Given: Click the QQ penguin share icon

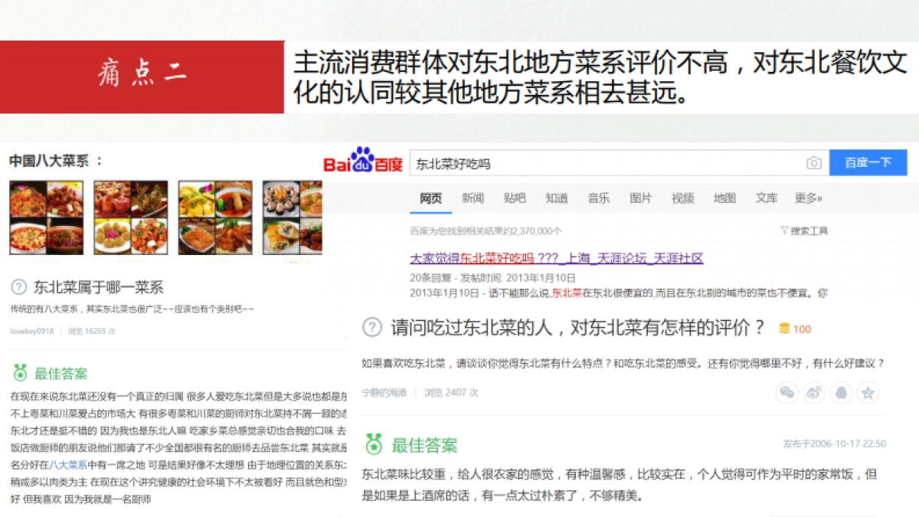Looking at the screenshot, I should tap(841, 393).
